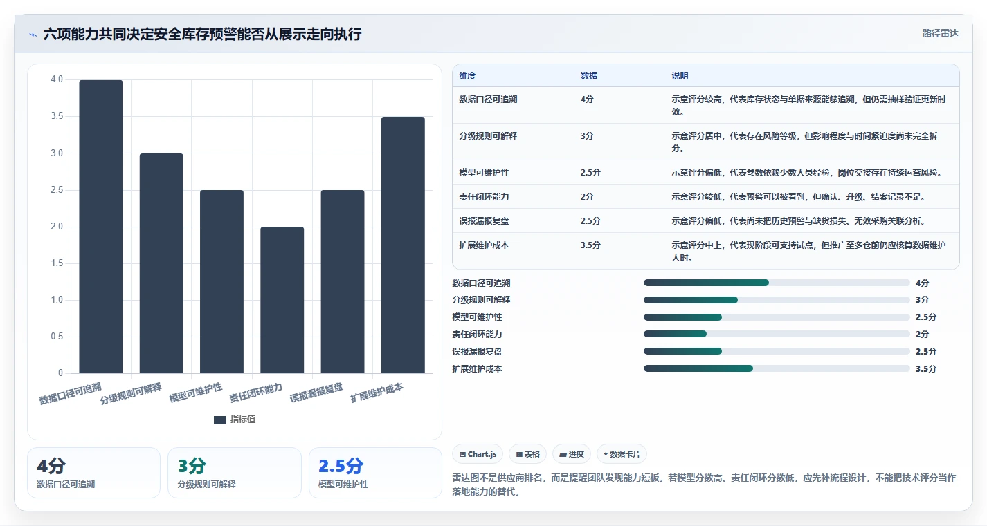Image resolution: width=987 pixels, height=526 pixels.
Task: Click the footnote starting 雷达图不是供应商排名
Action: pyautogui.click(x=704, y=485)
